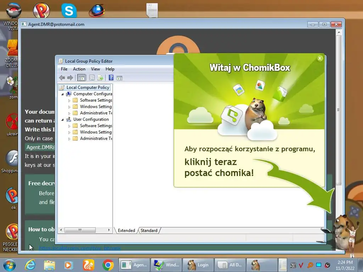This screenshot has height=272, width=363.
Task: Select the Local Computer Policy root node
Action: 85,87
